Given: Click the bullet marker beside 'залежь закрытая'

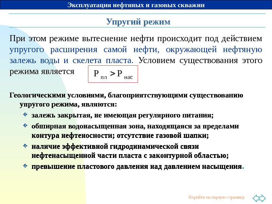Looking at the screenshot, I should pos(25,114).
